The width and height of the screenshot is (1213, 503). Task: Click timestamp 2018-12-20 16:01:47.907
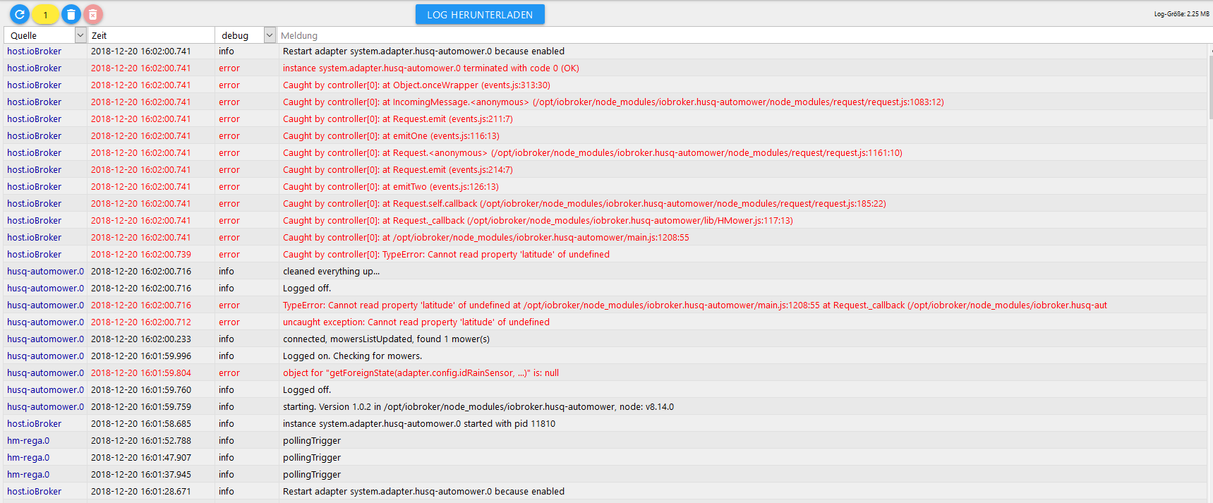[141, 458]
